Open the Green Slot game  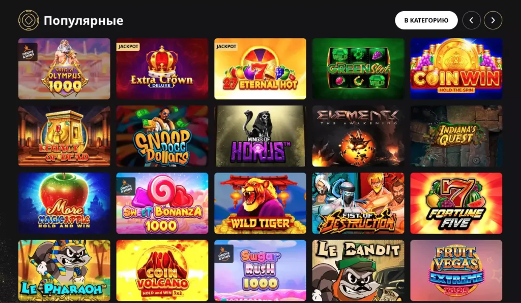[358, 69]
